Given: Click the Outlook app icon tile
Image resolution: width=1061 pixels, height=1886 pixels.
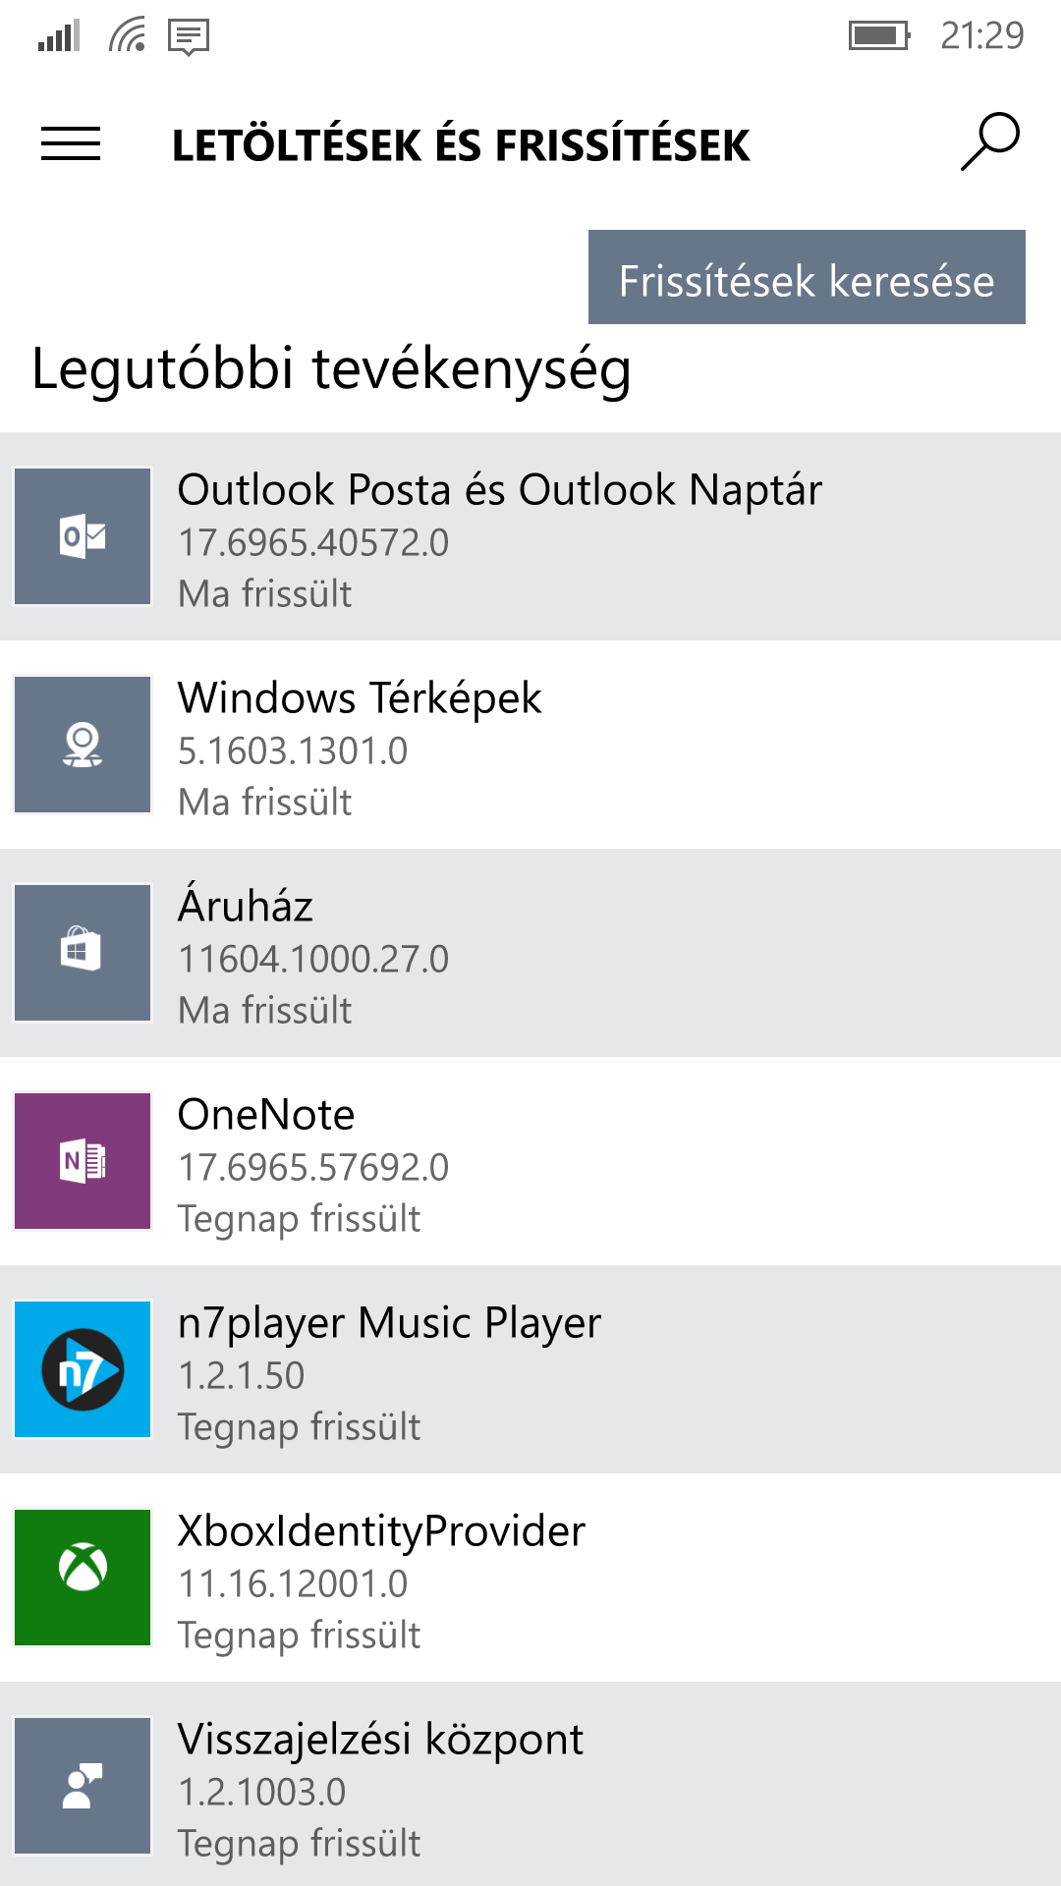Looking at the screenshot, I should click(x=83, y=536).
